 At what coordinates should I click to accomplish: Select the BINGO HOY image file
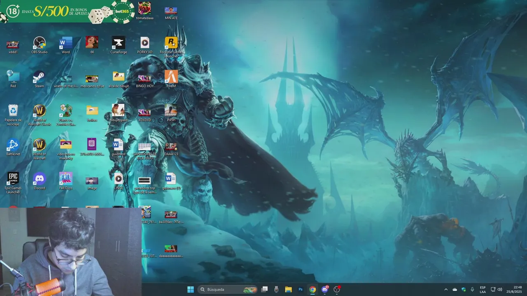click(x=145, y=81)
